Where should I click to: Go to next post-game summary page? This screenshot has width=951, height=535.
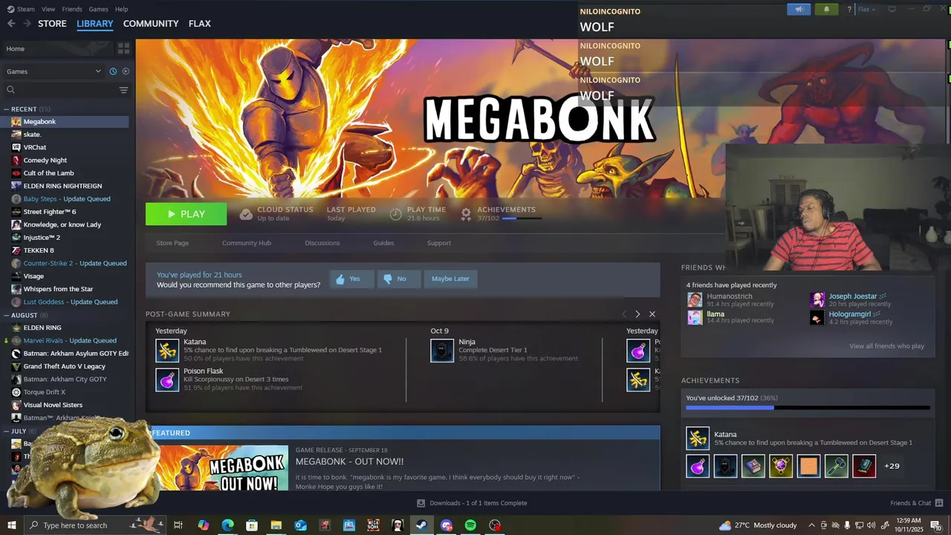click(637, 314)
